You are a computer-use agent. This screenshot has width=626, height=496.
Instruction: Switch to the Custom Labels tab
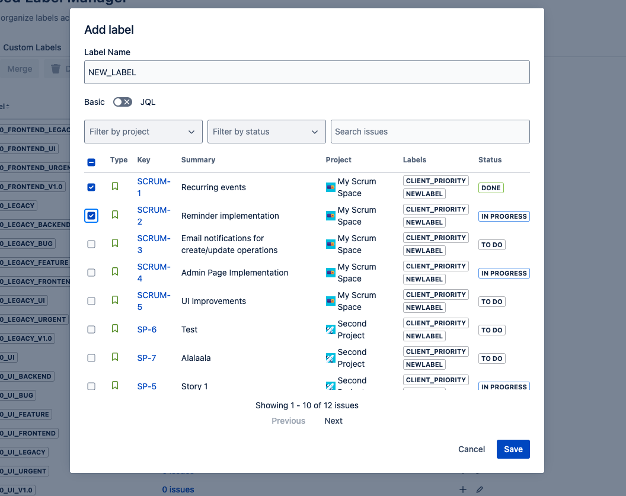(x=31, y=47)
